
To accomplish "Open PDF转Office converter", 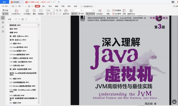I will pos(16,12).
